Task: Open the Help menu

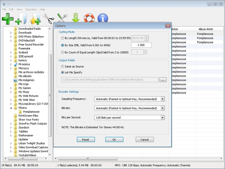Action: [42, 10]
